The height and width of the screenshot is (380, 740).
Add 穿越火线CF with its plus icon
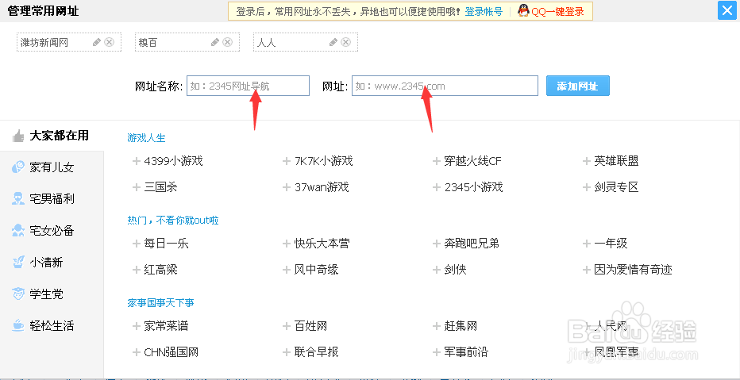(437, 161)
